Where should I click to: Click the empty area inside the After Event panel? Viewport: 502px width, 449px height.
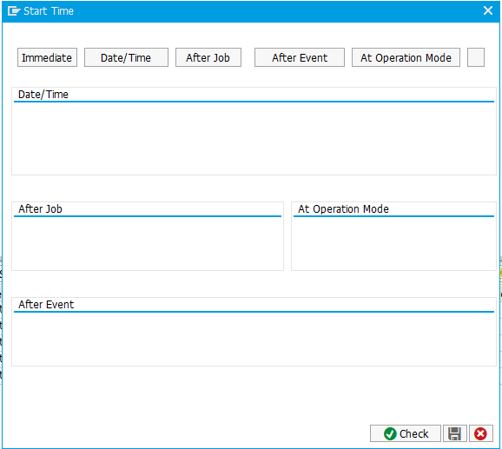tap(254, 339)
